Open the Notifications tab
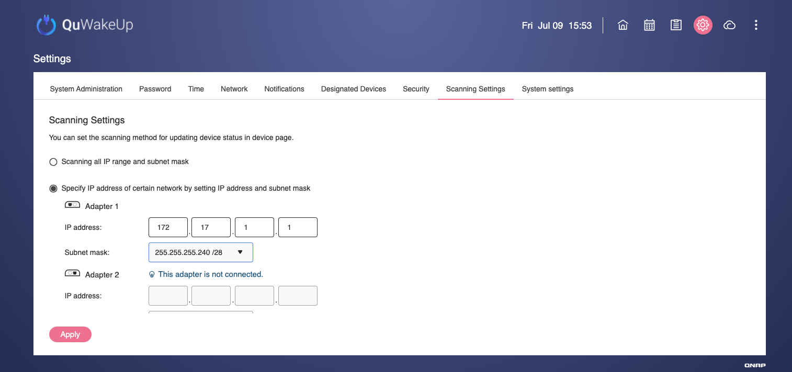Screen dimensions: 792x372 [x=284, y=89]
